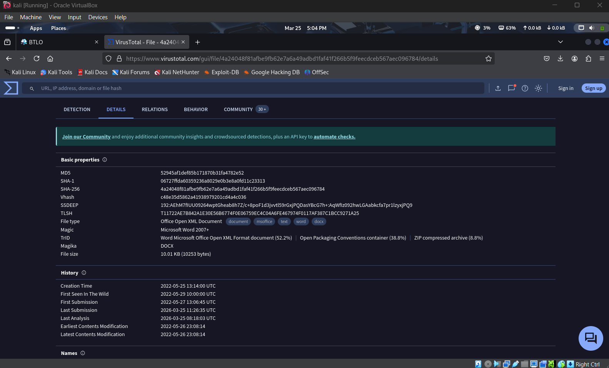
Task: Close the BTLO tab
Action: [97, 42]
